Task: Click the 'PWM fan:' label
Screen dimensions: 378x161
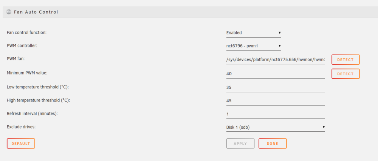Action: (15, 59)
